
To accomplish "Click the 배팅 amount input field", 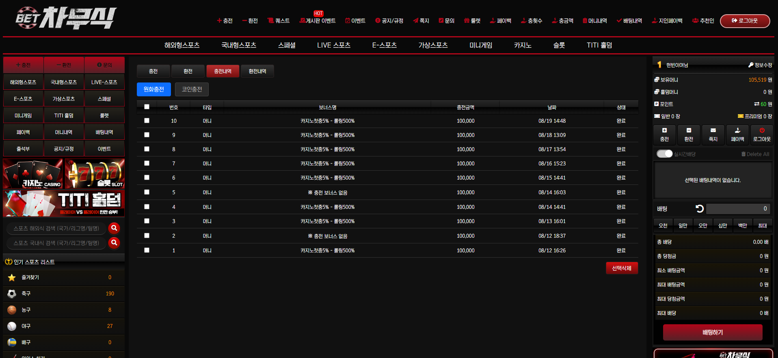I will (739, 208).
